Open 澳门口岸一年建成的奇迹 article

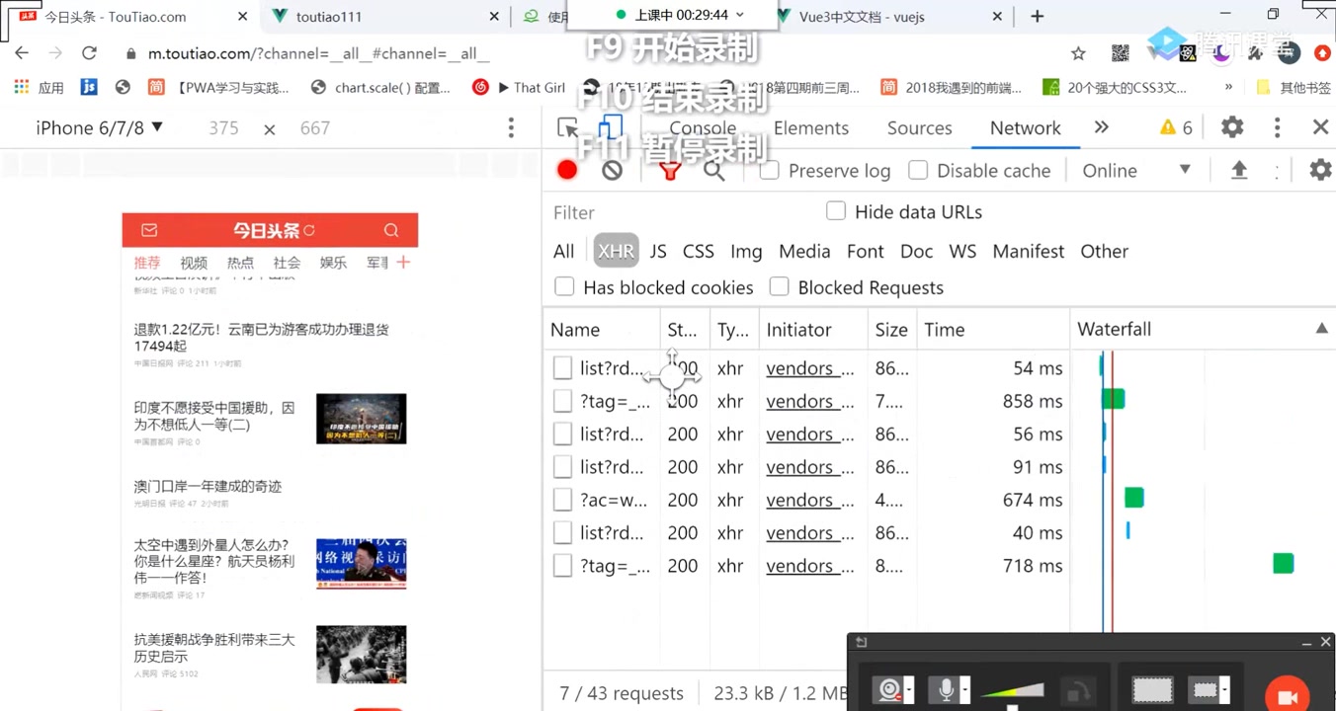pyautogui.click(x=208, y=486)
